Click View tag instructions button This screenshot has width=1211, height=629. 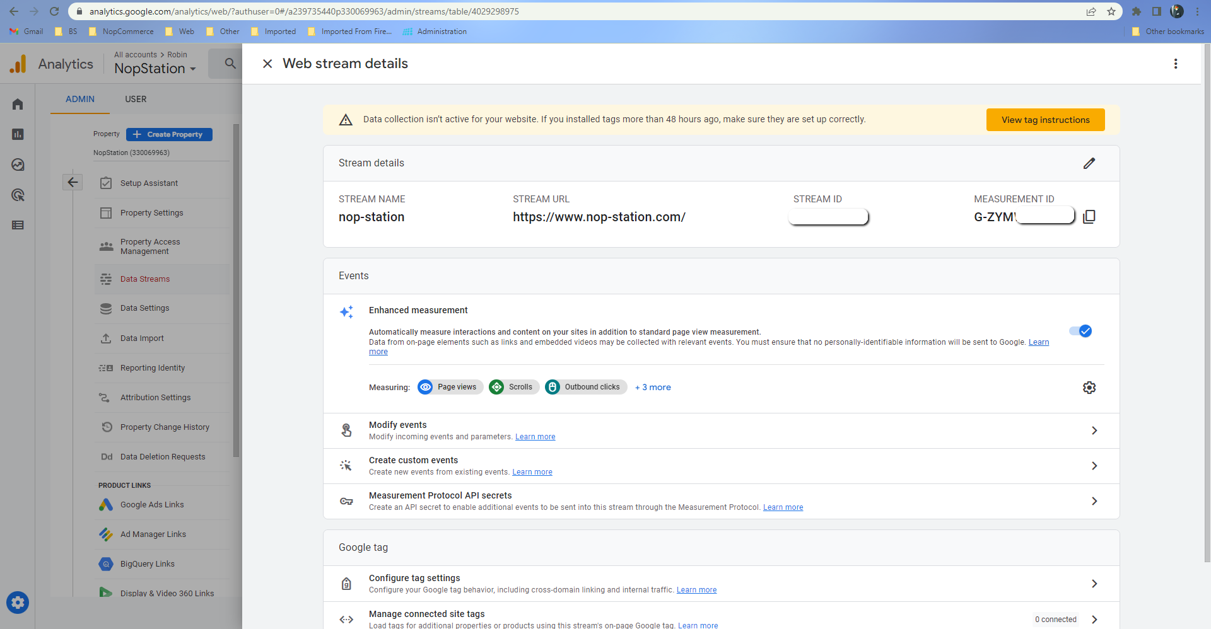click(1046, 120)
